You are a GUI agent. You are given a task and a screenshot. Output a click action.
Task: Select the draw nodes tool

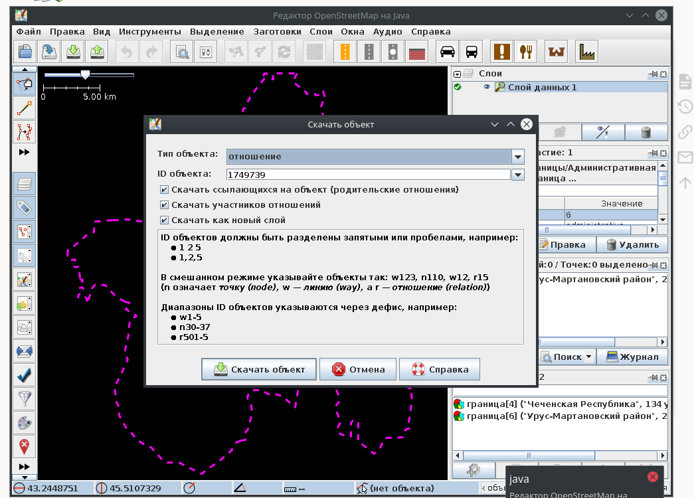click(x=25, y=108)
